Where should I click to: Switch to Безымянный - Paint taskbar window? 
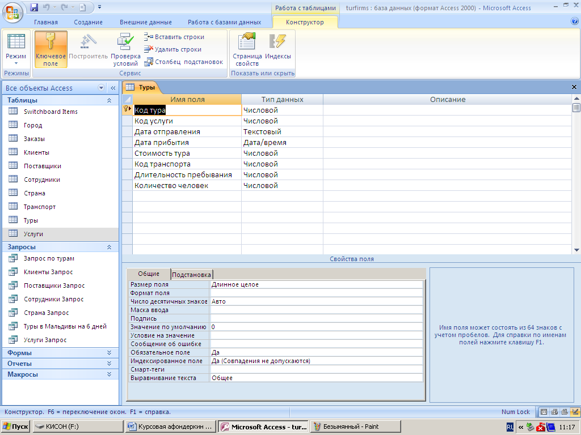tap(356, 427)
